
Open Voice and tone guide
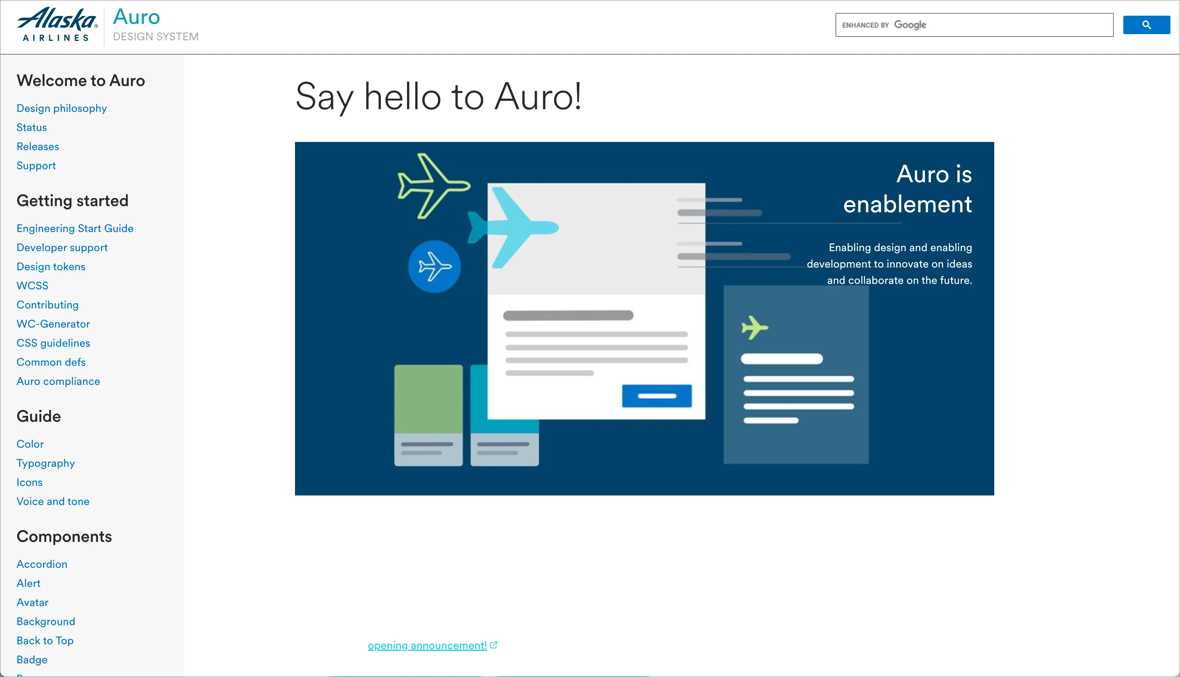[53, 501]
